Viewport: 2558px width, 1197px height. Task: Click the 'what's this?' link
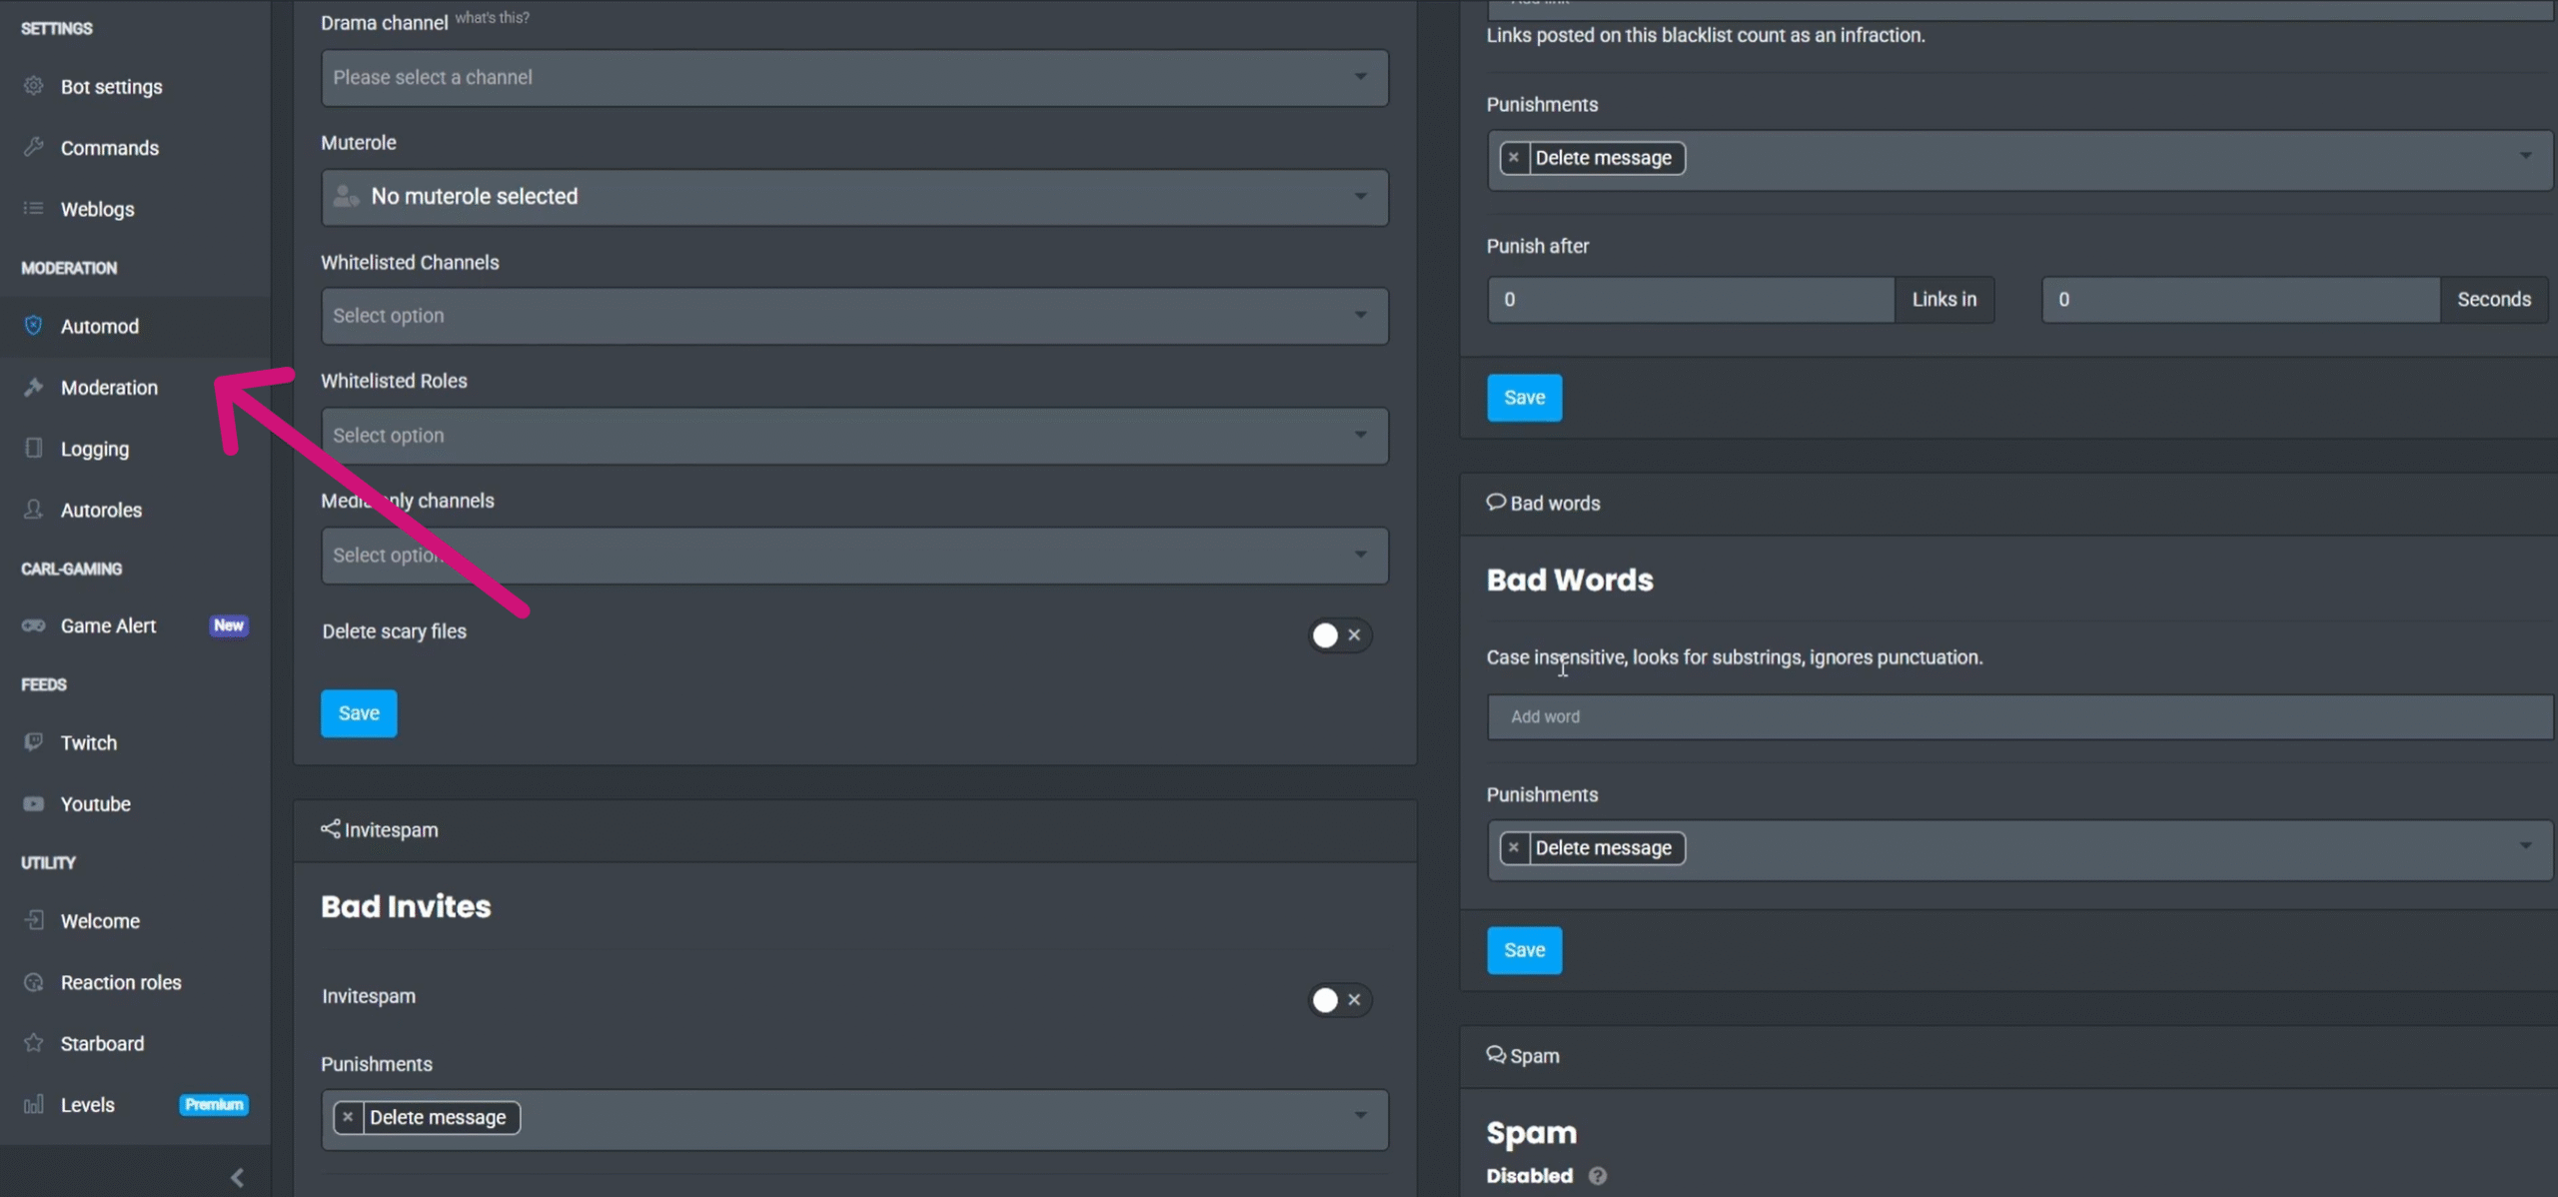[x=493, y=18]
